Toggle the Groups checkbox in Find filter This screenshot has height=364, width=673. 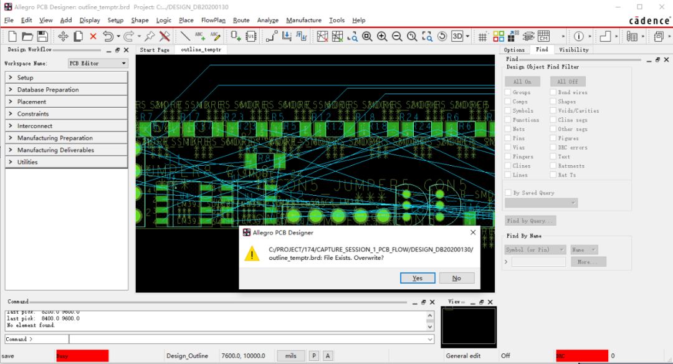pos(508,92)
